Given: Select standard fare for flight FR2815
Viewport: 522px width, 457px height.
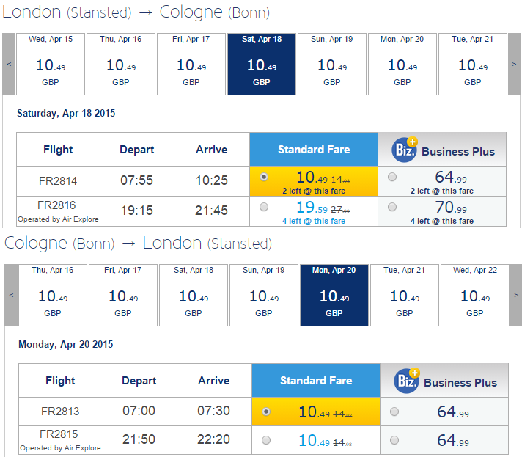Looking at the screenshot, I should 266,440.
